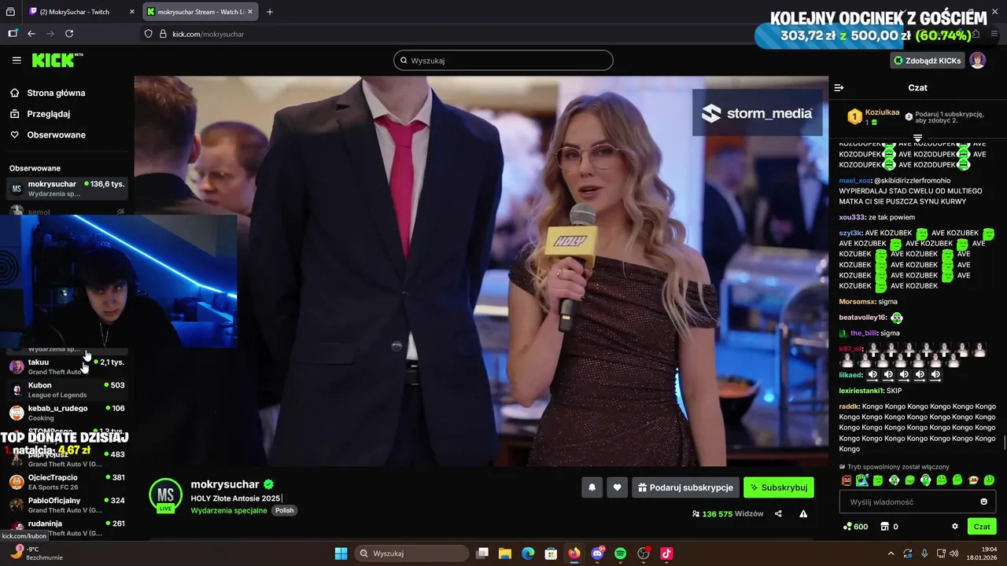Click the tracking protection shield icon
Image resolution: width=1007 pixels, height=566 pixels.
(149, 34)
